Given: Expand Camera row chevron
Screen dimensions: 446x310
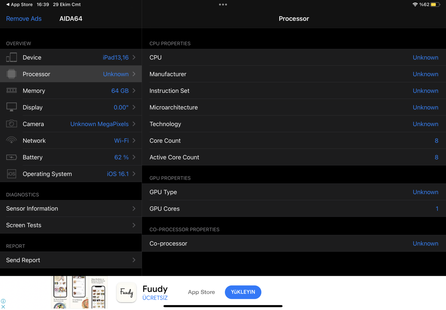Looking at the screenshot, I should point(134,124).
